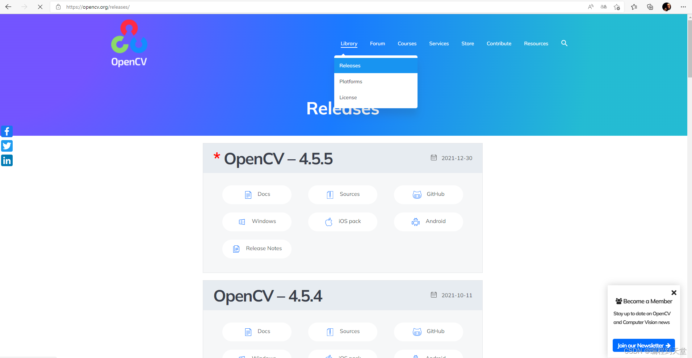Open the browser settings and more menu
This screenshot has width=692, height=358.
click(x=683, y=7)
